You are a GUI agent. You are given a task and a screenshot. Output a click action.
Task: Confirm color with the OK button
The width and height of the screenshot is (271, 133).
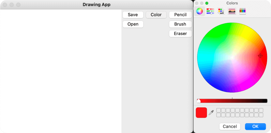click(x=255, y=126)
